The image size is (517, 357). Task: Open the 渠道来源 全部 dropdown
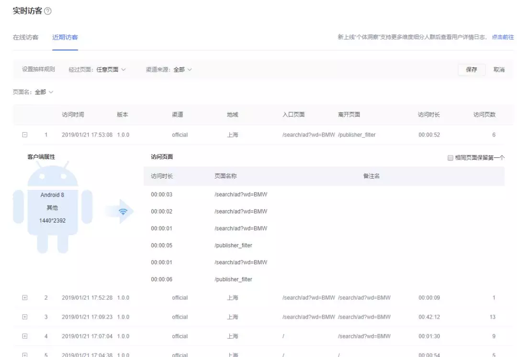pyautogui.click(x=182, y=70)
